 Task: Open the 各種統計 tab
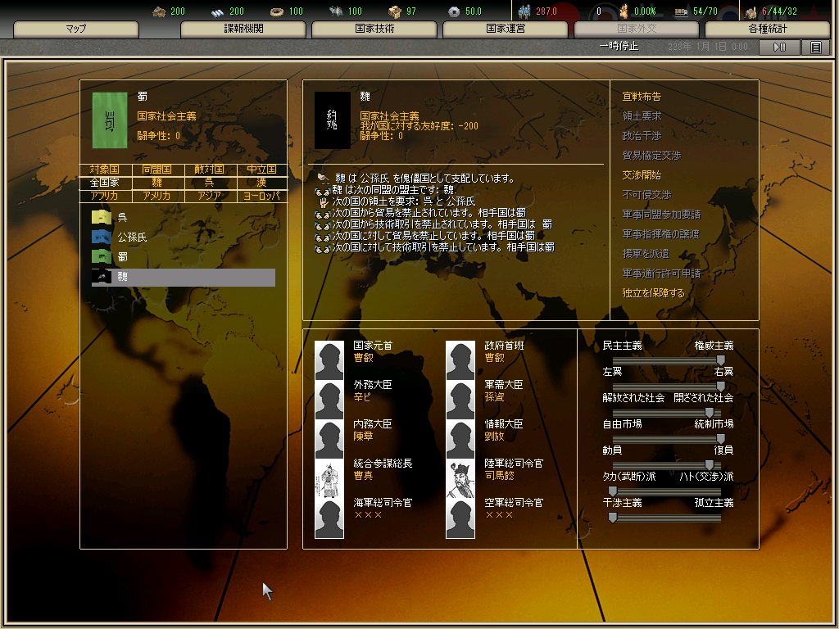[768, 29]
